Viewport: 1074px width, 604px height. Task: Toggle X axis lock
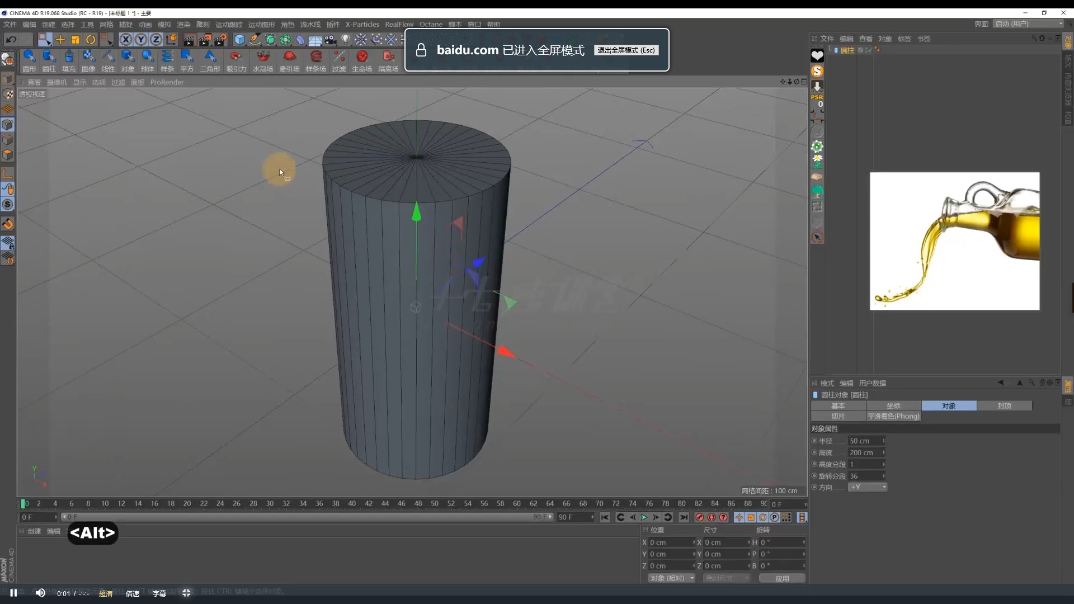point(126,40)
